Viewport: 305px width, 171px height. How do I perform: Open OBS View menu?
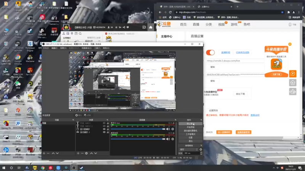63,48
